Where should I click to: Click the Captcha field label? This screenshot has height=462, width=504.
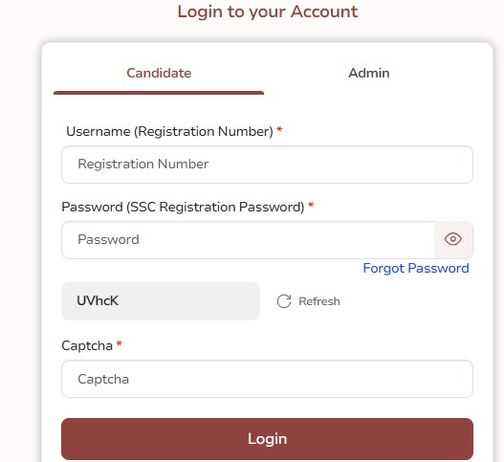point(87,346)
